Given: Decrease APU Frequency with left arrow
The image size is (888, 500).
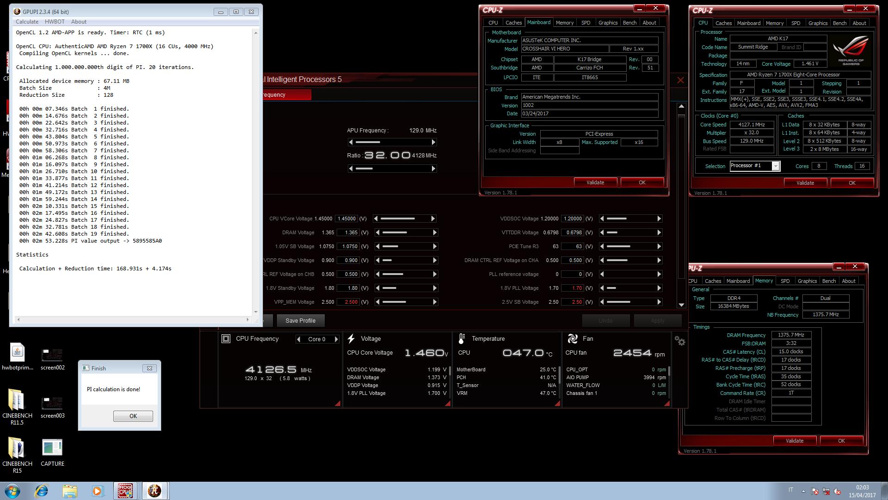Looking at the screenshot, I should (351, 142).
